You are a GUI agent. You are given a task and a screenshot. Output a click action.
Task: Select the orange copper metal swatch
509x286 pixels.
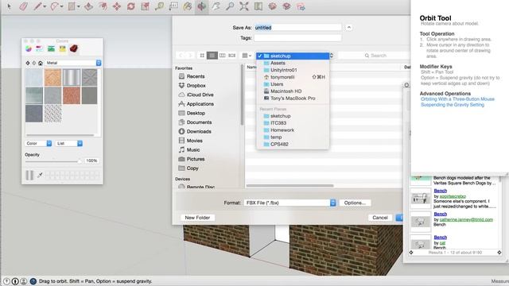52,77
